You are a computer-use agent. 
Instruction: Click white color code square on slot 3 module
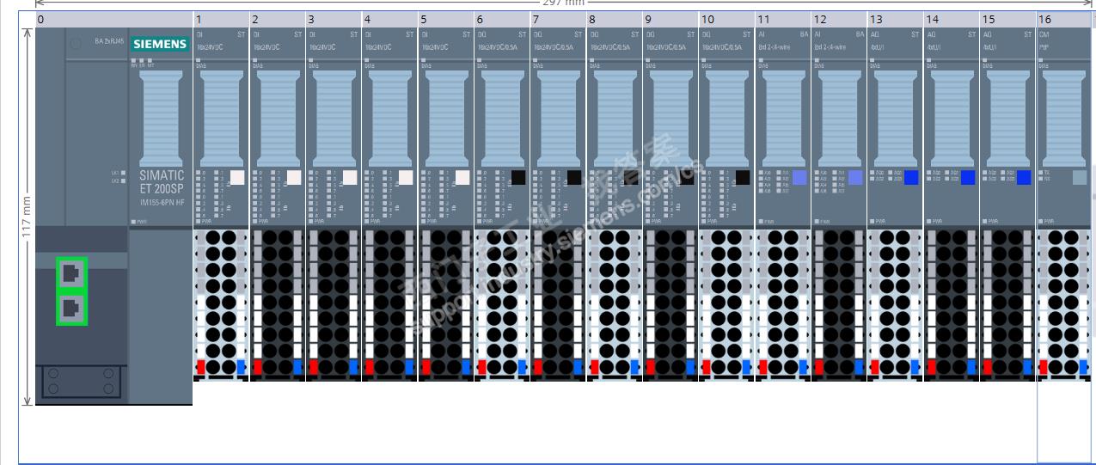pyautogui.click(x=350, y=178)
